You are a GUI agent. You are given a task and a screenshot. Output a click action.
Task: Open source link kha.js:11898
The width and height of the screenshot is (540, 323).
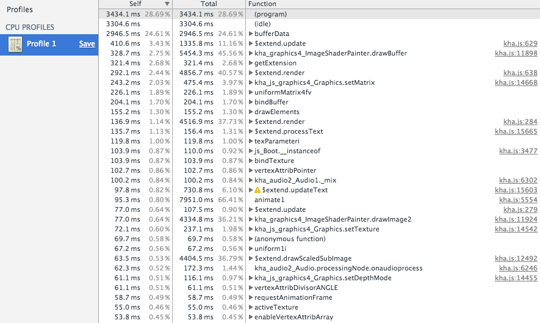[x=516, y=53]
